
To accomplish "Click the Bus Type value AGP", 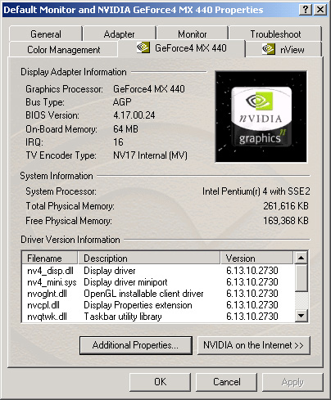I will [x=122, y=102].
